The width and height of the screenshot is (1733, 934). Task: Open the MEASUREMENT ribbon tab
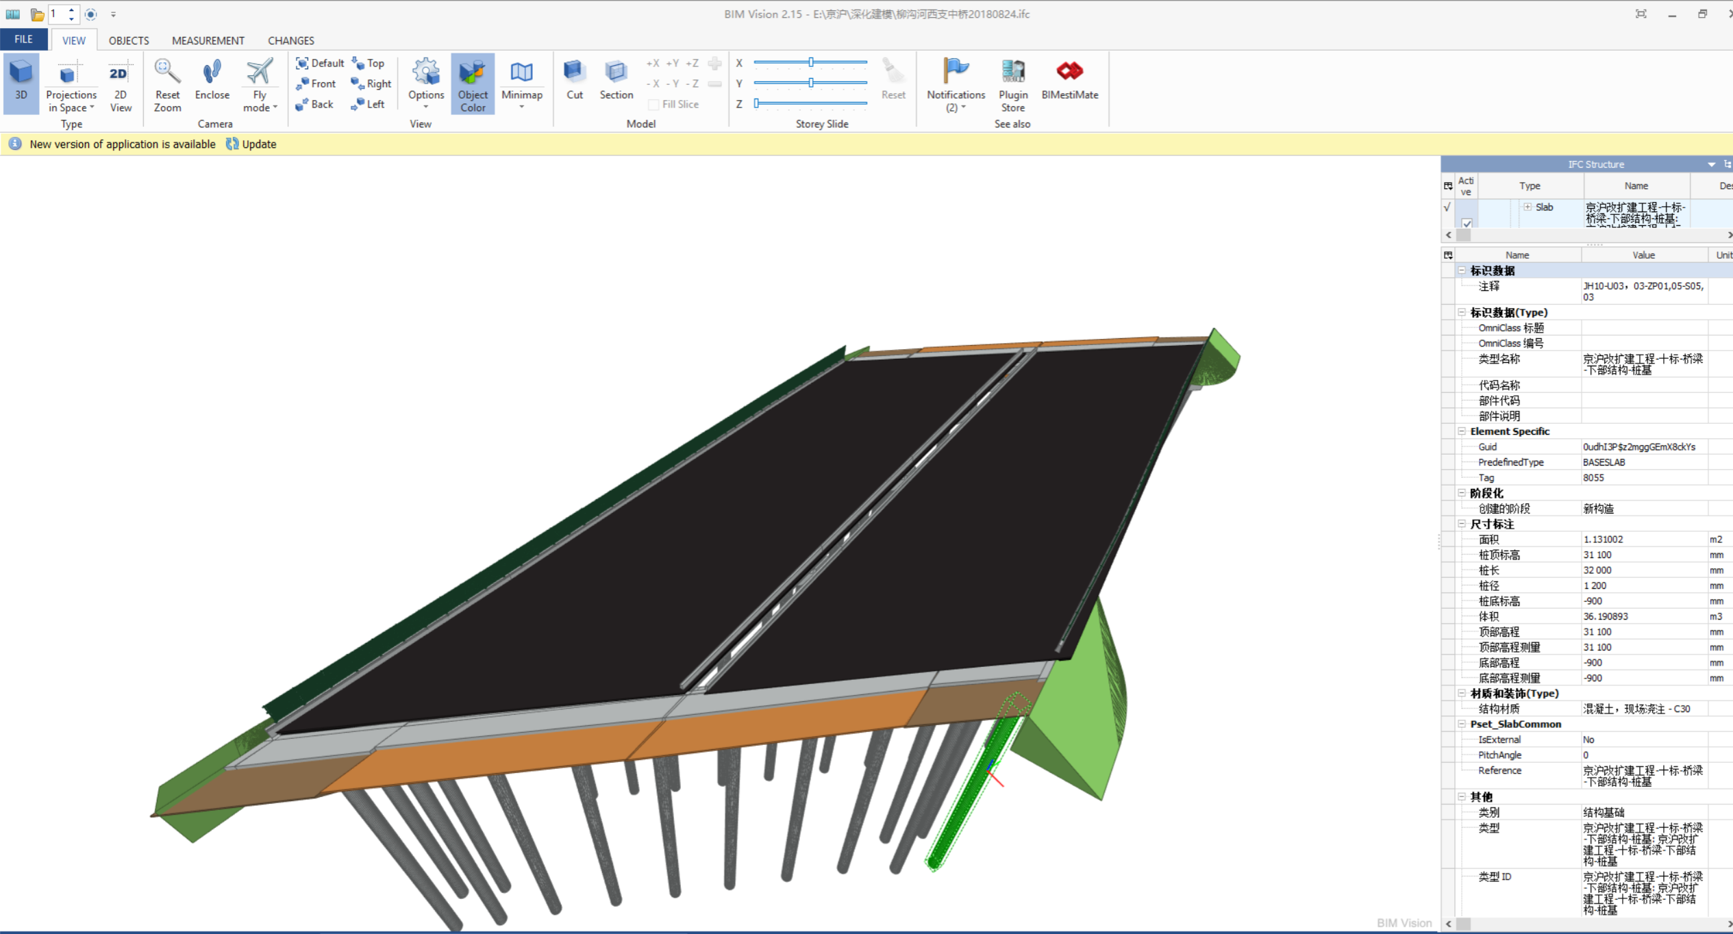tap(208, 40)
